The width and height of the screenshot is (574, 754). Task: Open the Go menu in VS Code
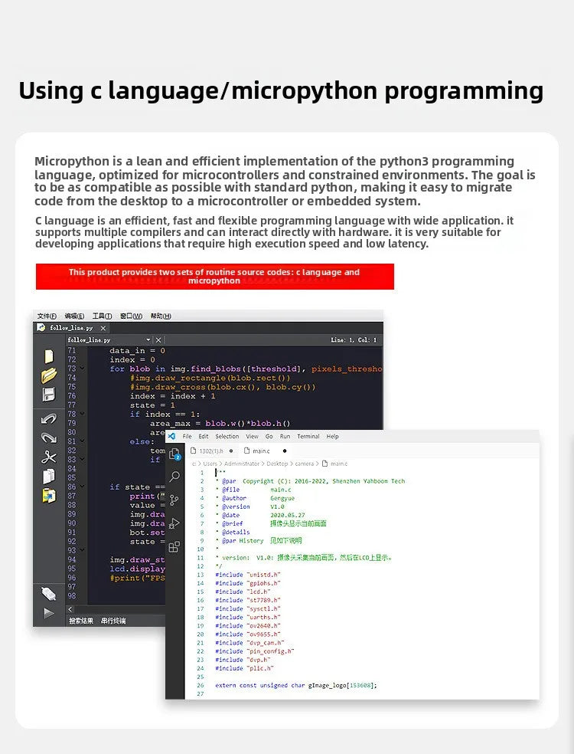[269, 437]
